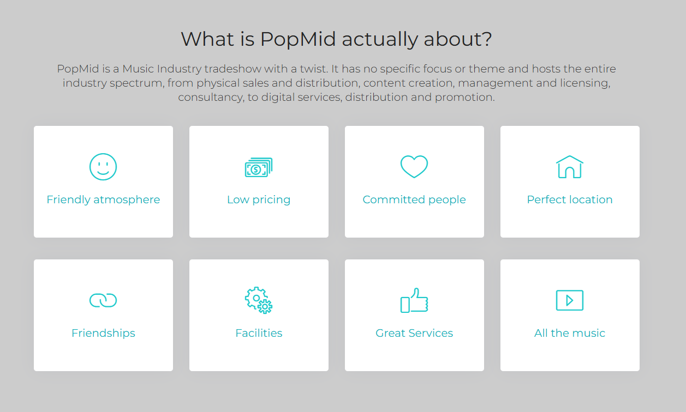Viewport: 686px width, 412px height.
Task: Click the video play icon
Action: (570, 300)
